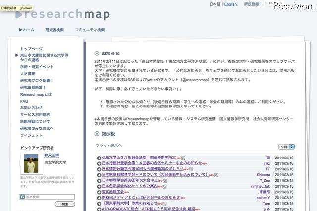This screenshot has width=317, height=211.
Task: Open post 【関東学院大学】休業のお知らせ
Action: tap(130, 203)
